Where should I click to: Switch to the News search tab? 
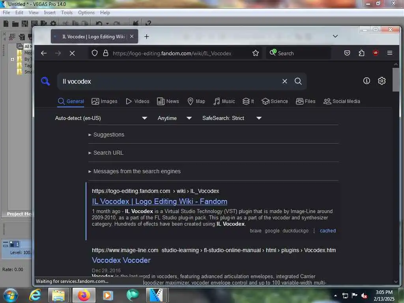coord(168,101)
